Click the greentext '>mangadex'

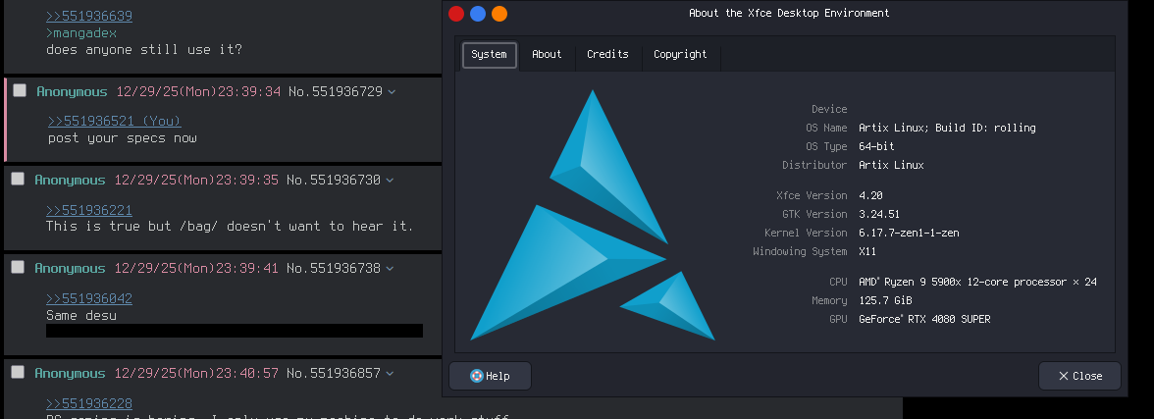click(80, 33)
